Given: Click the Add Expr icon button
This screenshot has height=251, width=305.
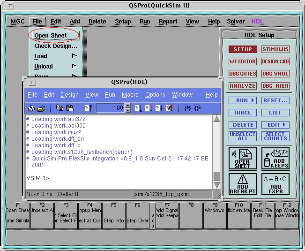Looking at the screenshot, I should (275, 184).
